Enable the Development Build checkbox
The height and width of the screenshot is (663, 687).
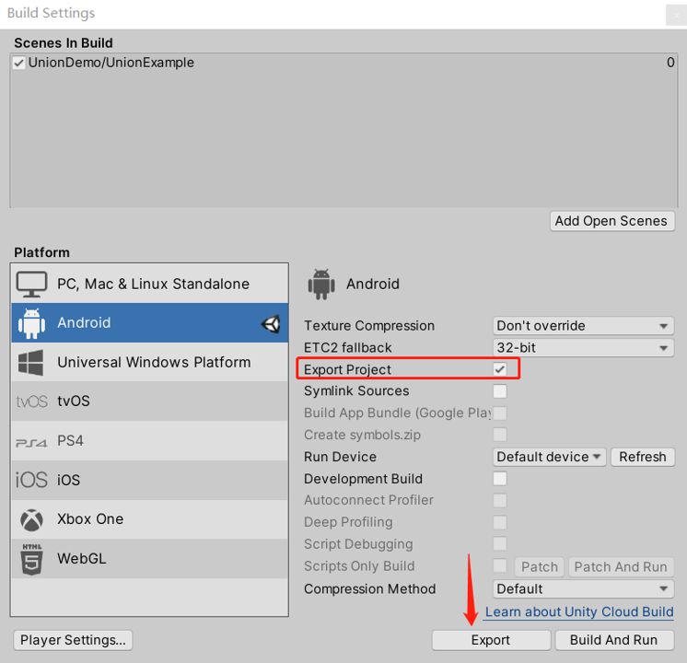point(500,479)
